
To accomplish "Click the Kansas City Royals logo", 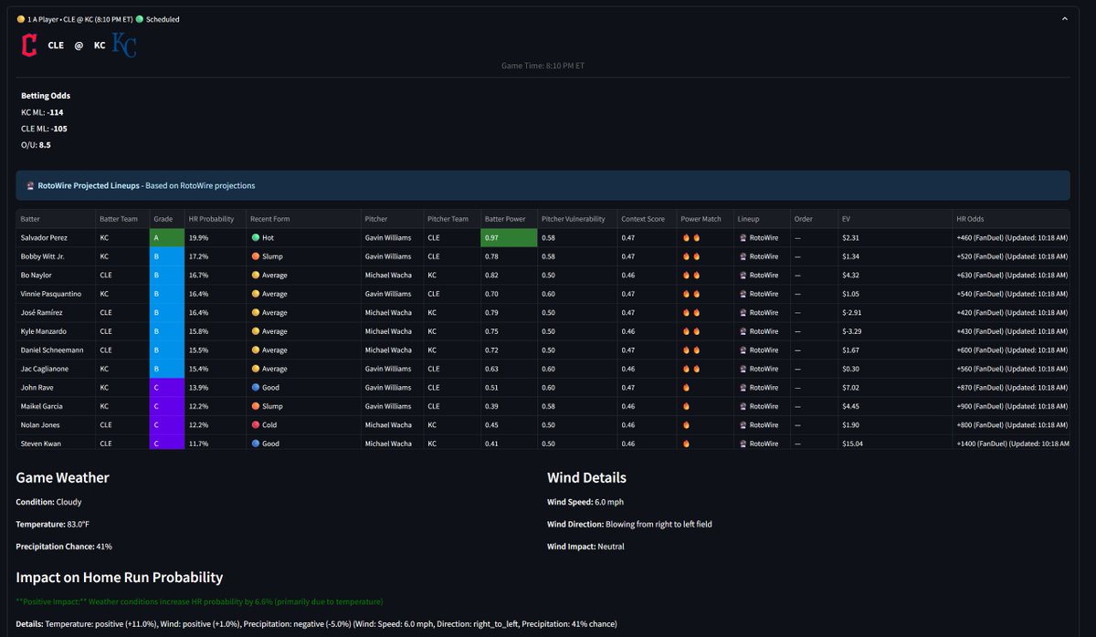I will click(x=123, y=45).
